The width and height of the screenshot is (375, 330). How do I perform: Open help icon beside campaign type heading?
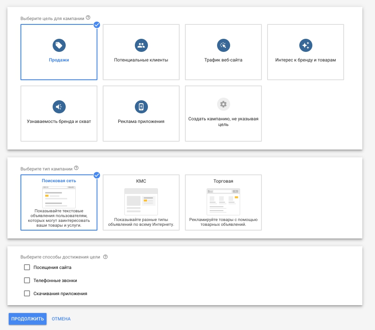point(76,168)
